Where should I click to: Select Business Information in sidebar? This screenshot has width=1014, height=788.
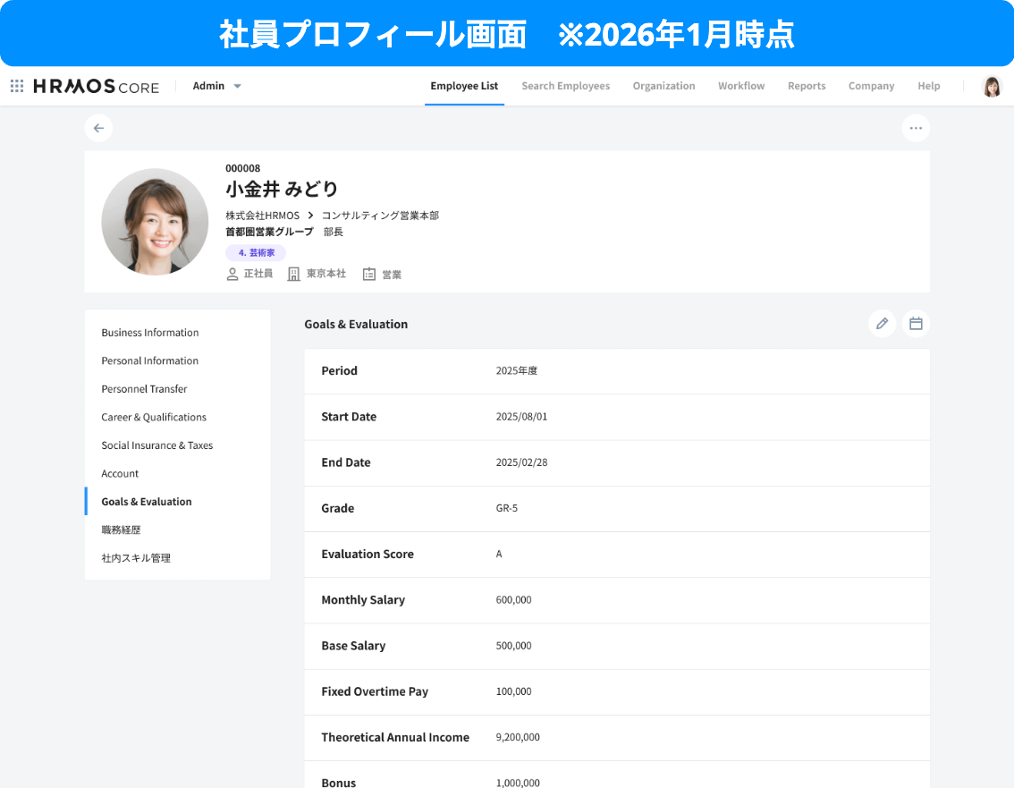(150, 333)
